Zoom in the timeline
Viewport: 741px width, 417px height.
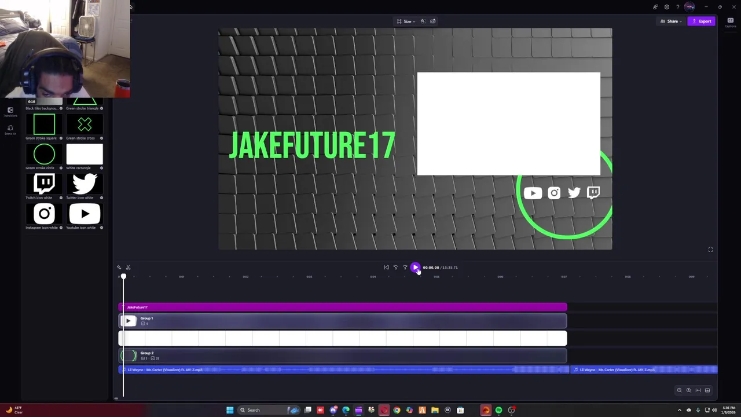coord(689,390)
